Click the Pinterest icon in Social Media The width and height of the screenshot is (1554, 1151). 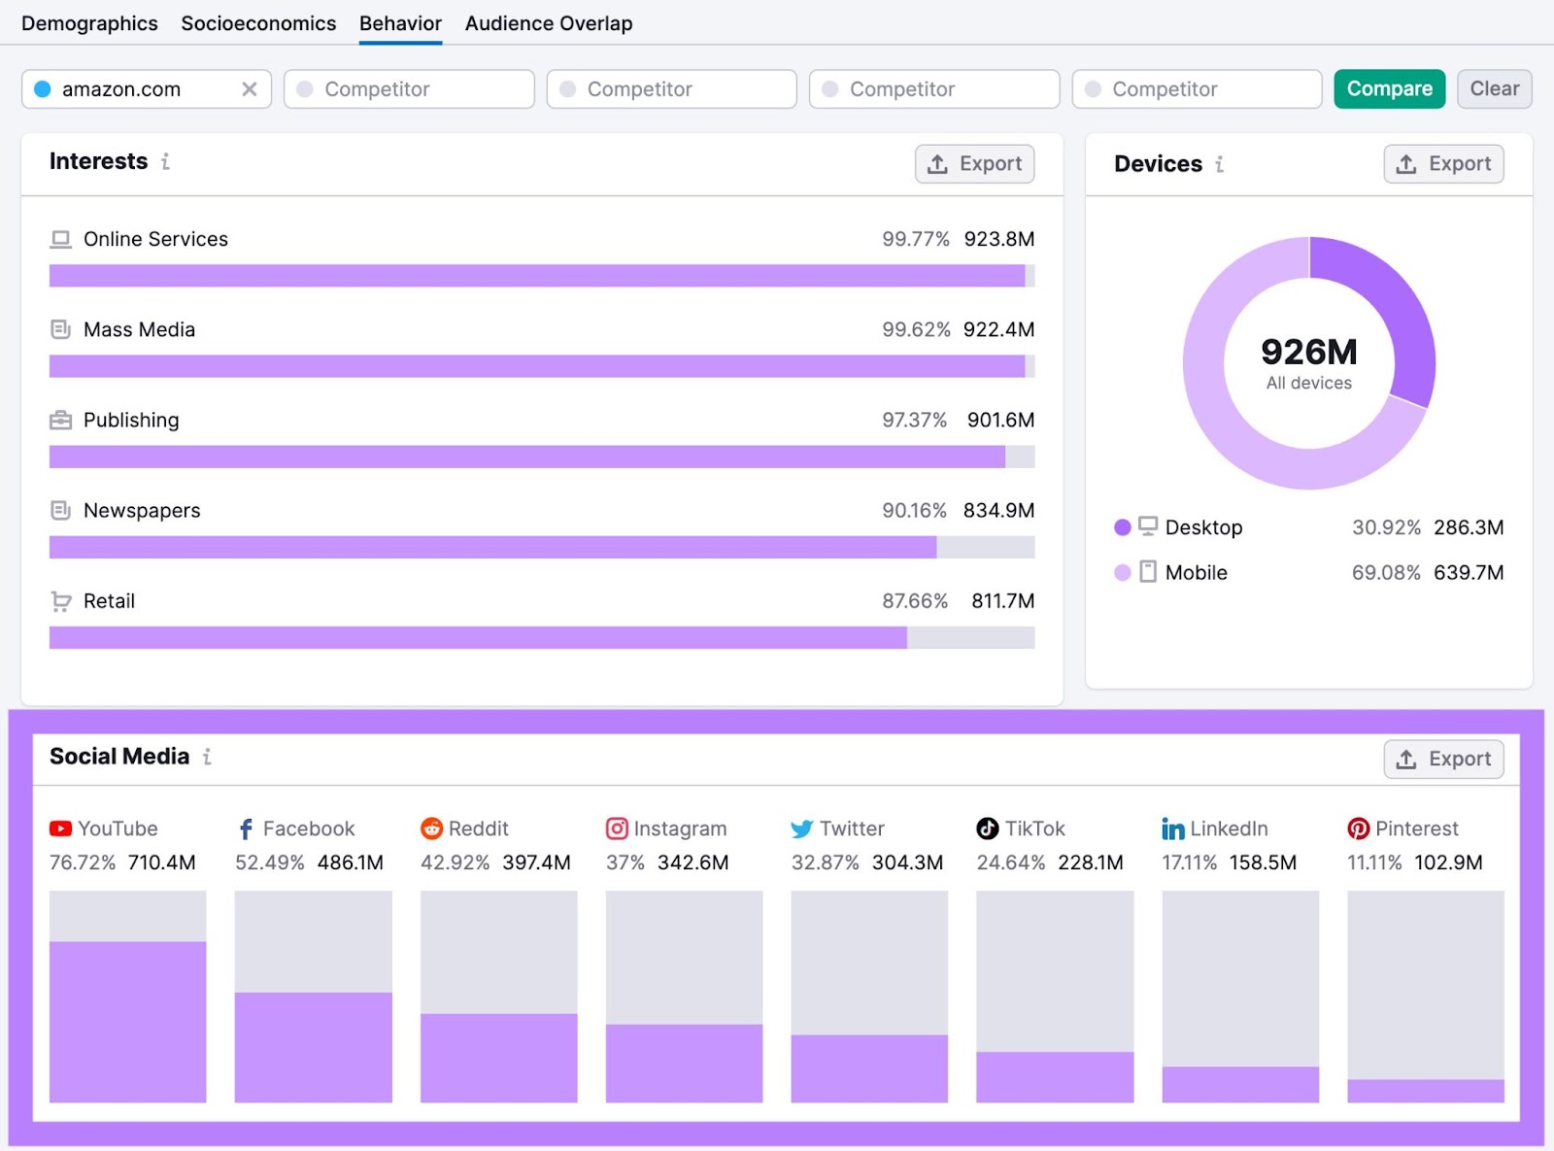point(1358,829)
